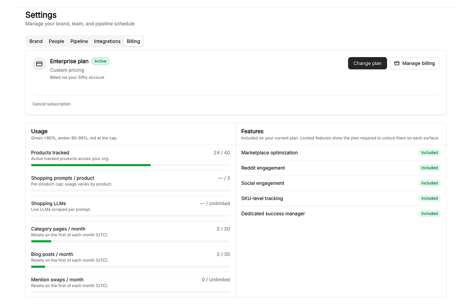
Task: Click 'Active tracked products across your org.' description
Action: [70, 159]
